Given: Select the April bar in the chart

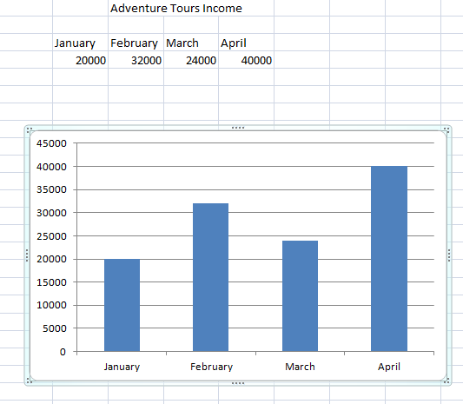Looking at the screenshot, I should click(x=389, y=259).
